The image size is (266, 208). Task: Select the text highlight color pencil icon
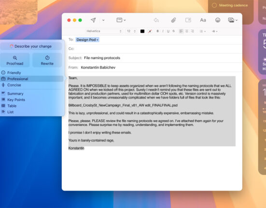[150, 31]
